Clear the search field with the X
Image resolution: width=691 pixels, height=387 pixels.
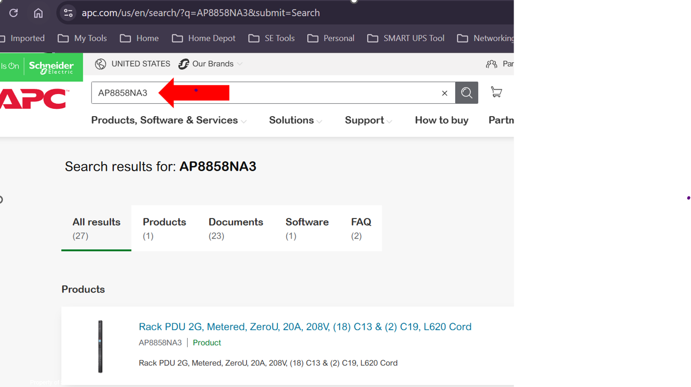click(444, 93)
